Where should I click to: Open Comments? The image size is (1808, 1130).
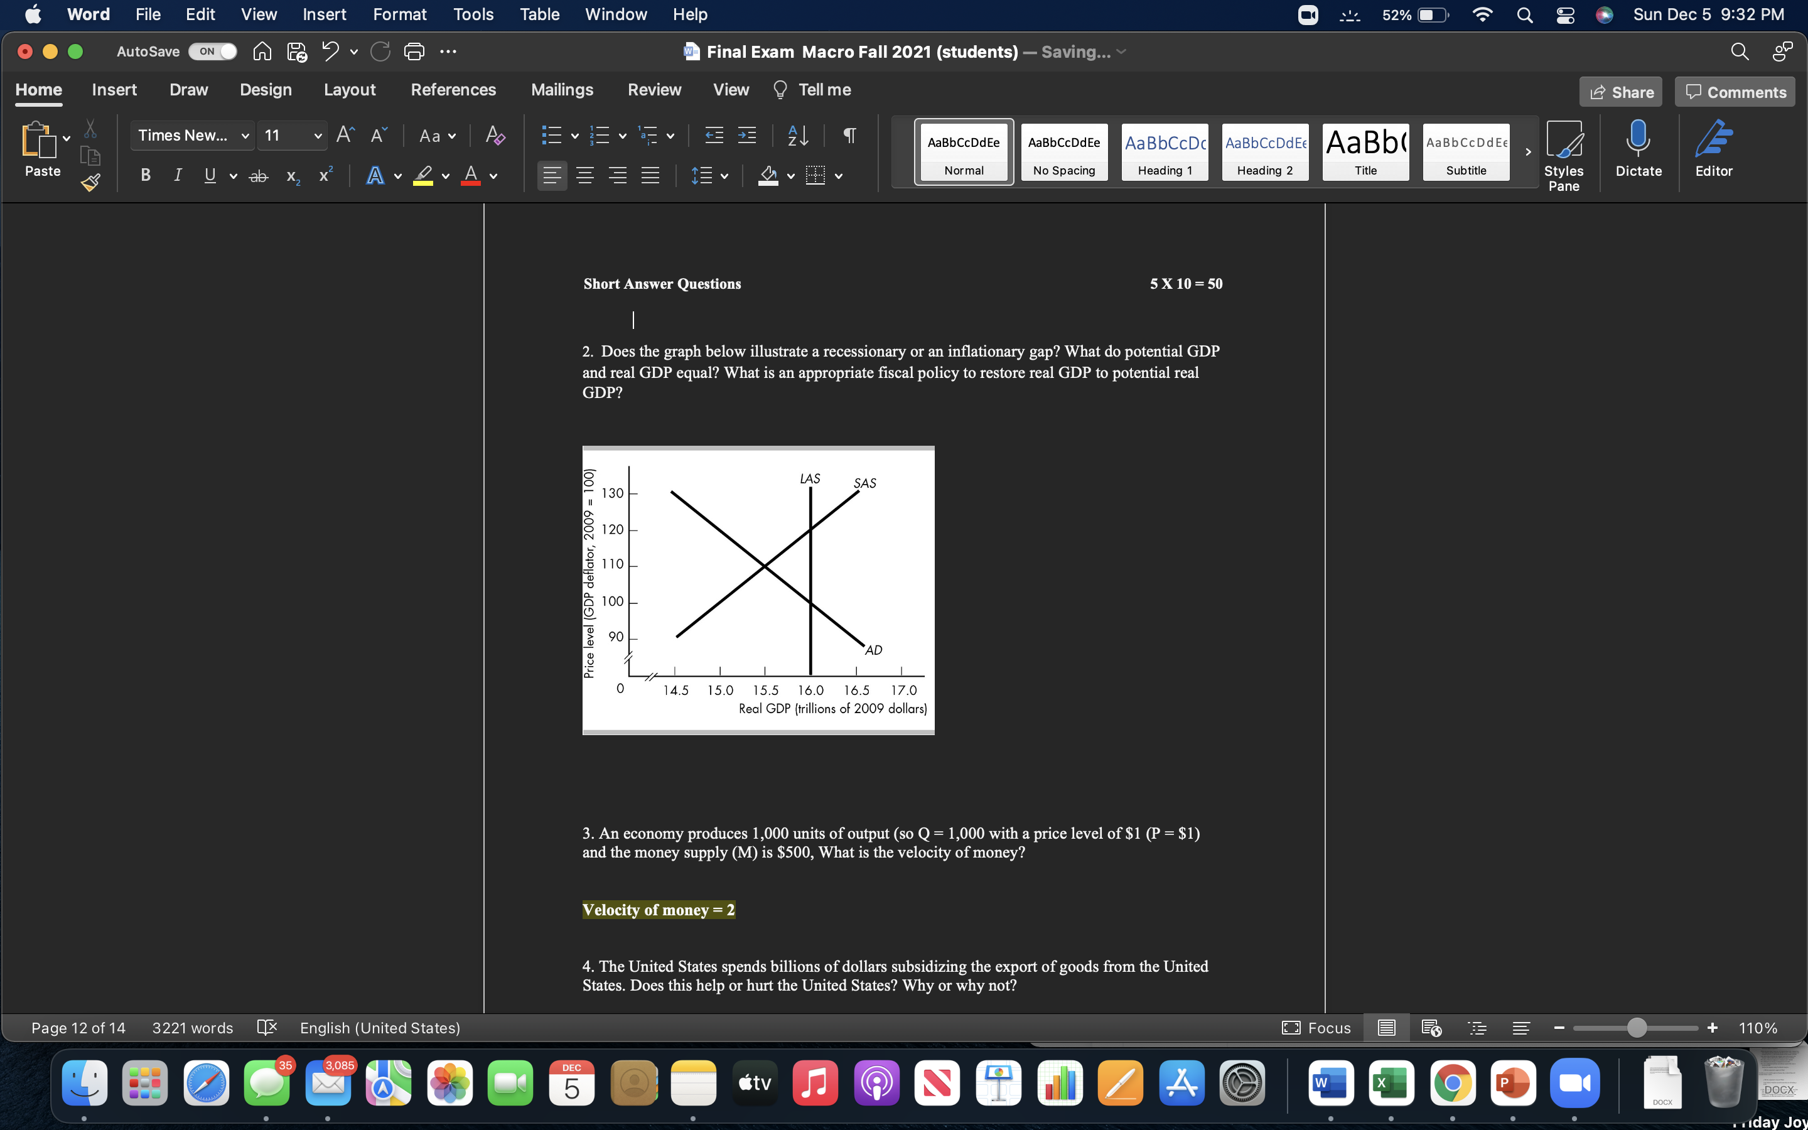(1735, 91)
